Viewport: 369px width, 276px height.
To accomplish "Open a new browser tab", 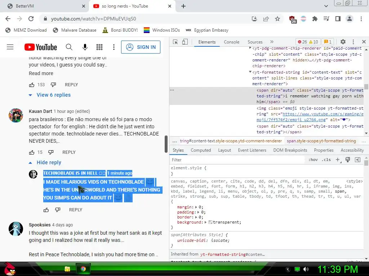I will click(183, 6).
